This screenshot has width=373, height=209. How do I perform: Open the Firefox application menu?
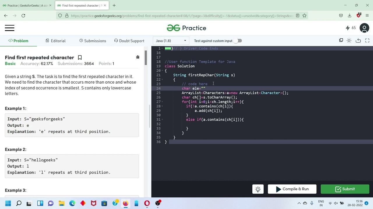[367, 16]
